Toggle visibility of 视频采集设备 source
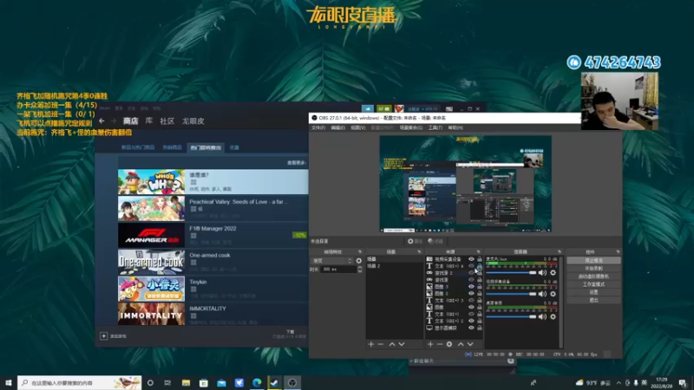This screenshot has height=390, width=694. pyautogui.click(x=471, y=259)
